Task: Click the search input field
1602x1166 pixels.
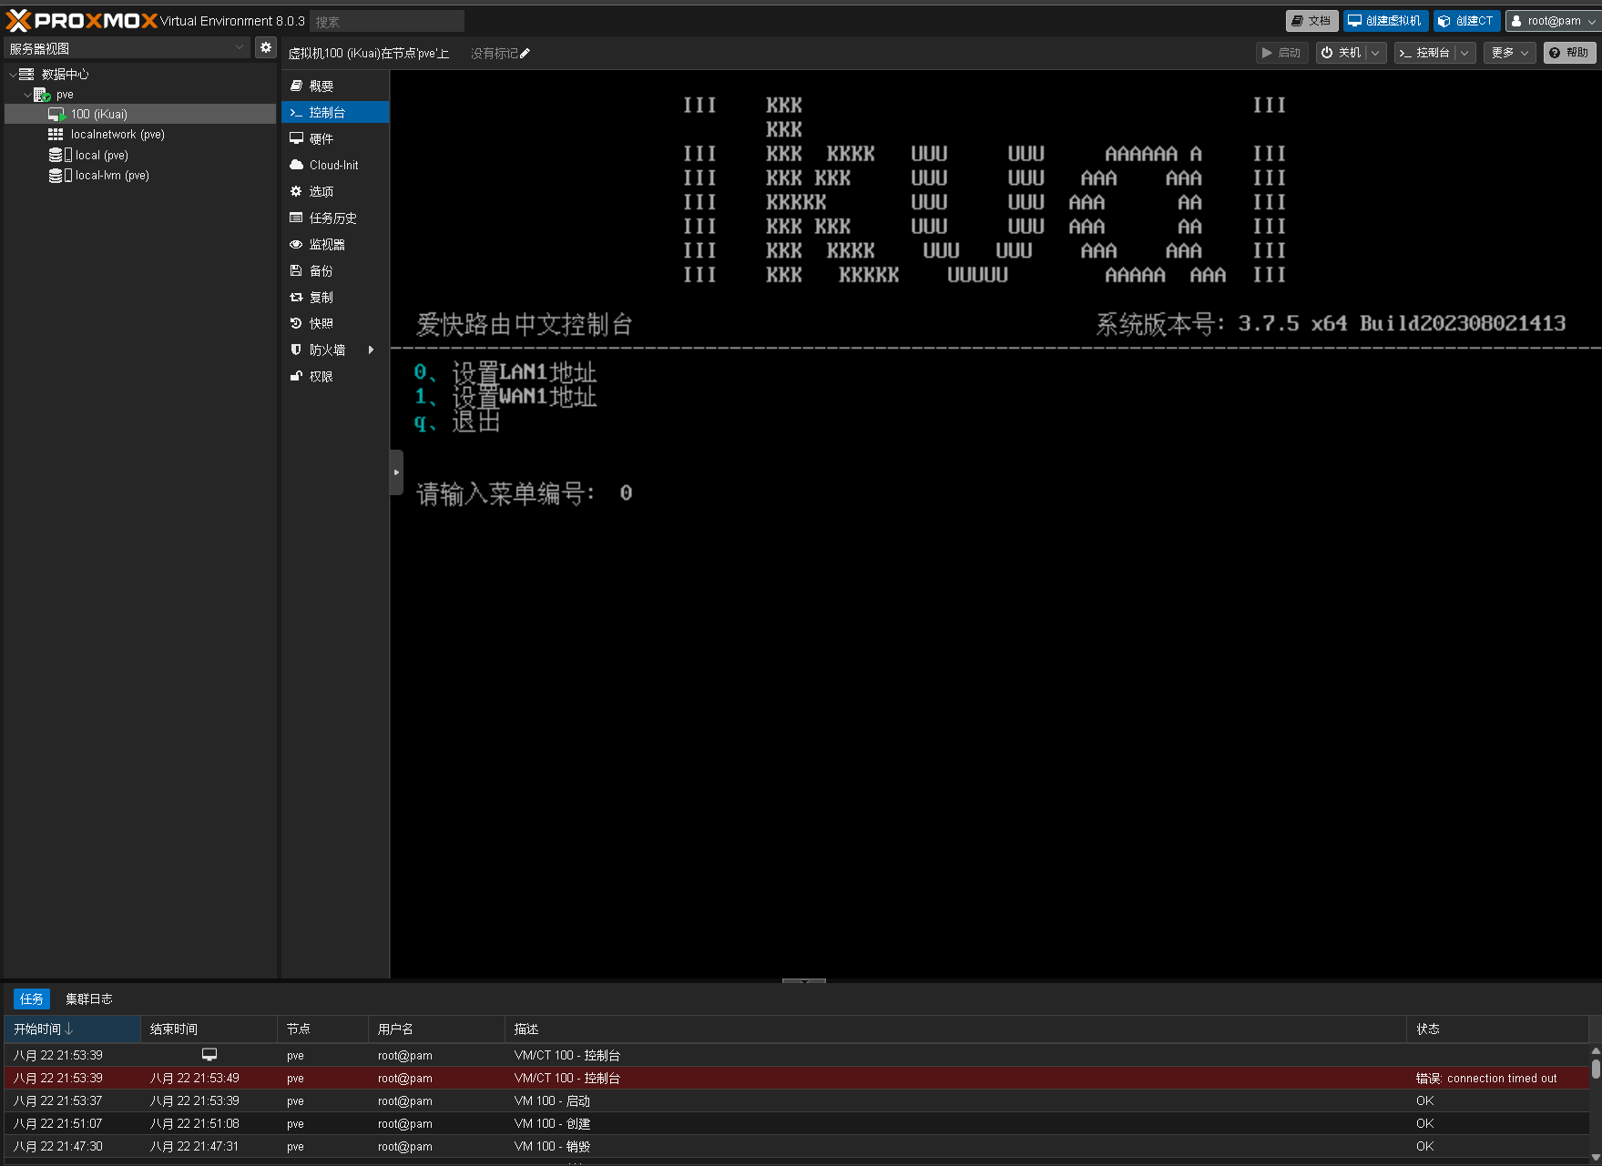Action: click(x=386, y=21)
